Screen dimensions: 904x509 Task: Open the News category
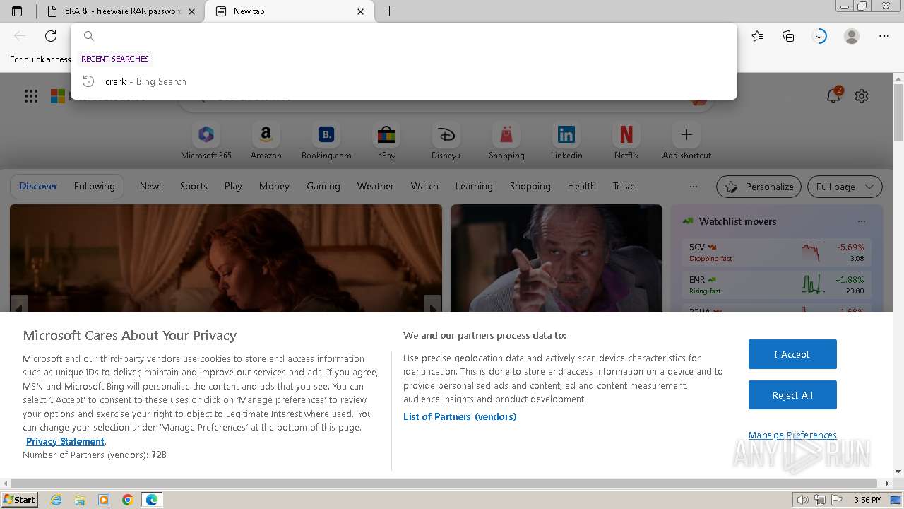pyautogui.click(x=151, y=186)
